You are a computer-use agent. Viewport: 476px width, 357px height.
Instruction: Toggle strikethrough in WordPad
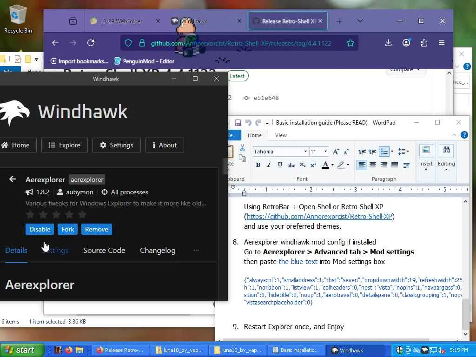click(291, 165)
